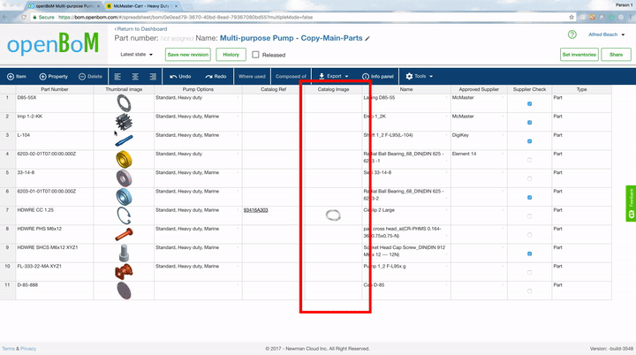Open seal 33-14-8 thumbnail
The height and width of the screenshot is (355, 636).
click(124, 178)
